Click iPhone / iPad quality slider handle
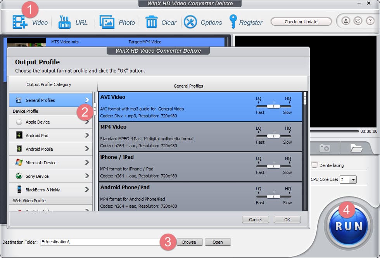380x258 pixels. coord(273,166)
